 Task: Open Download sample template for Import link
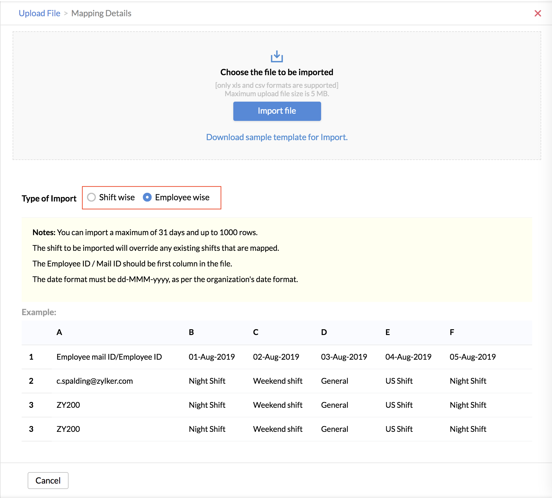[277, 137]
